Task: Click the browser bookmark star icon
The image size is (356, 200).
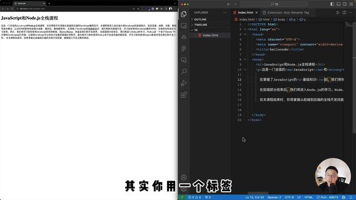Action: (x=138, y=9)
